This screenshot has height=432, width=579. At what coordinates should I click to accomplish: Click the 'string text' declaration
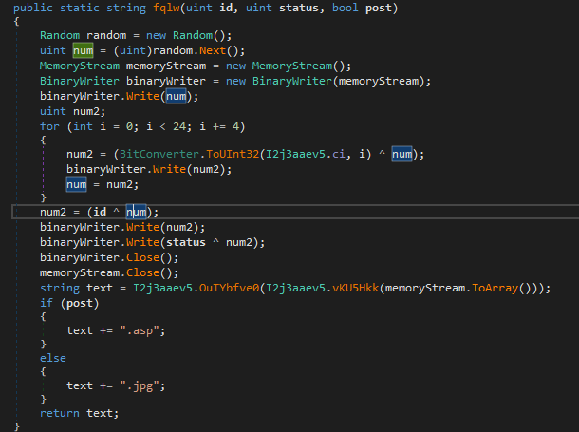point(76,288)
